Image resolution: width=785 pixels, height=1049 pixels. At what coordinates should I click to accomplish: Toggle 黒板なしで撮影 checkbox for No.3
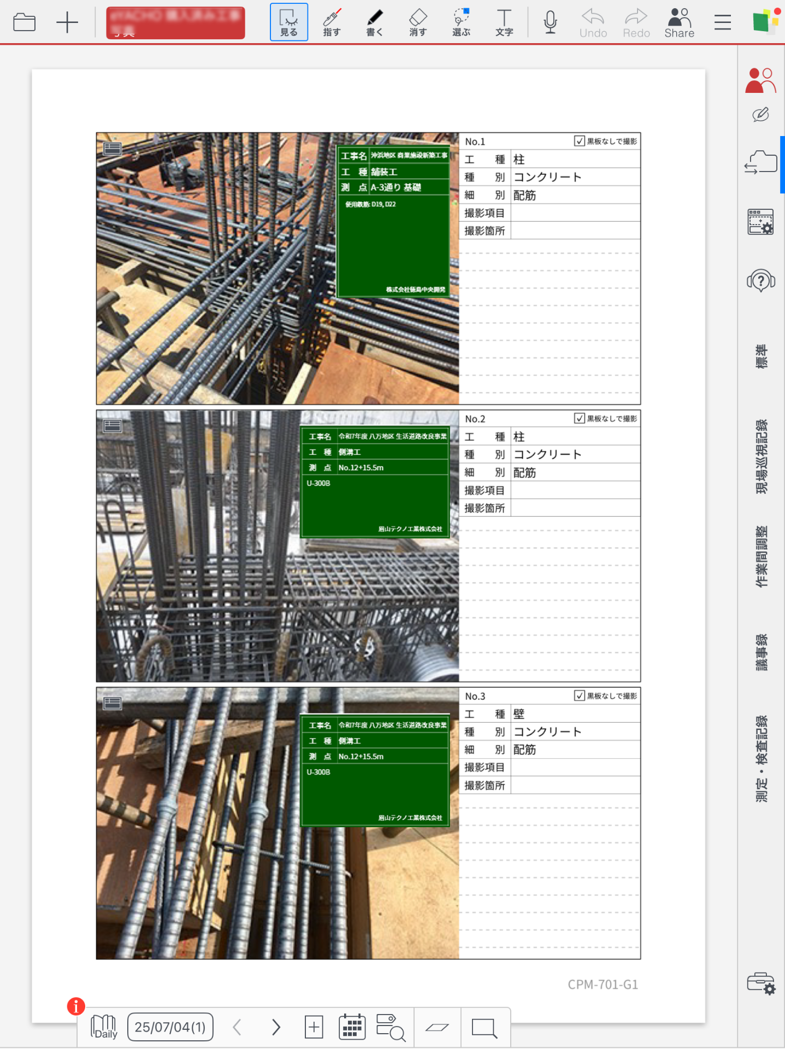tap(580, 696)
